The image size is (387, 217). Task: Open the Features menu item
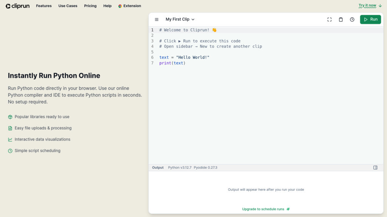click(44, 6)
